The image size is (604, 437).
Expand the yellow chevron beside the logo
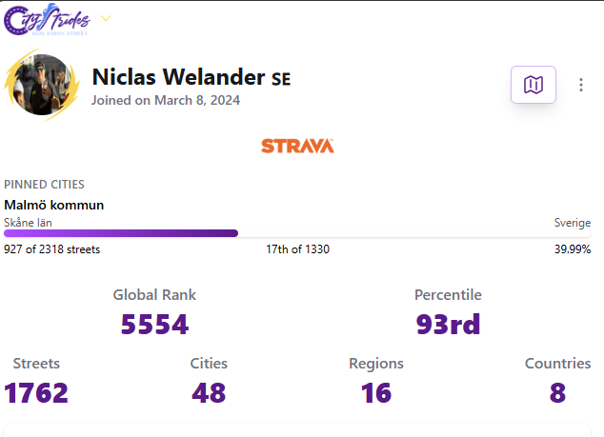[106, 18]
